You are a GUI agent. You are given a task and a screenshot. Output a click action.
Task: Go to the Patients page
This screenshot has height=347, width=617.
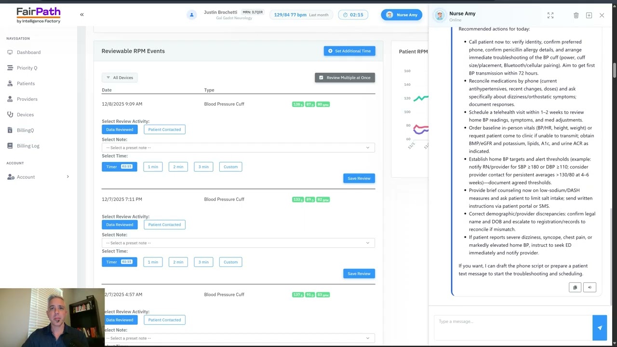[x=26, y=83]
